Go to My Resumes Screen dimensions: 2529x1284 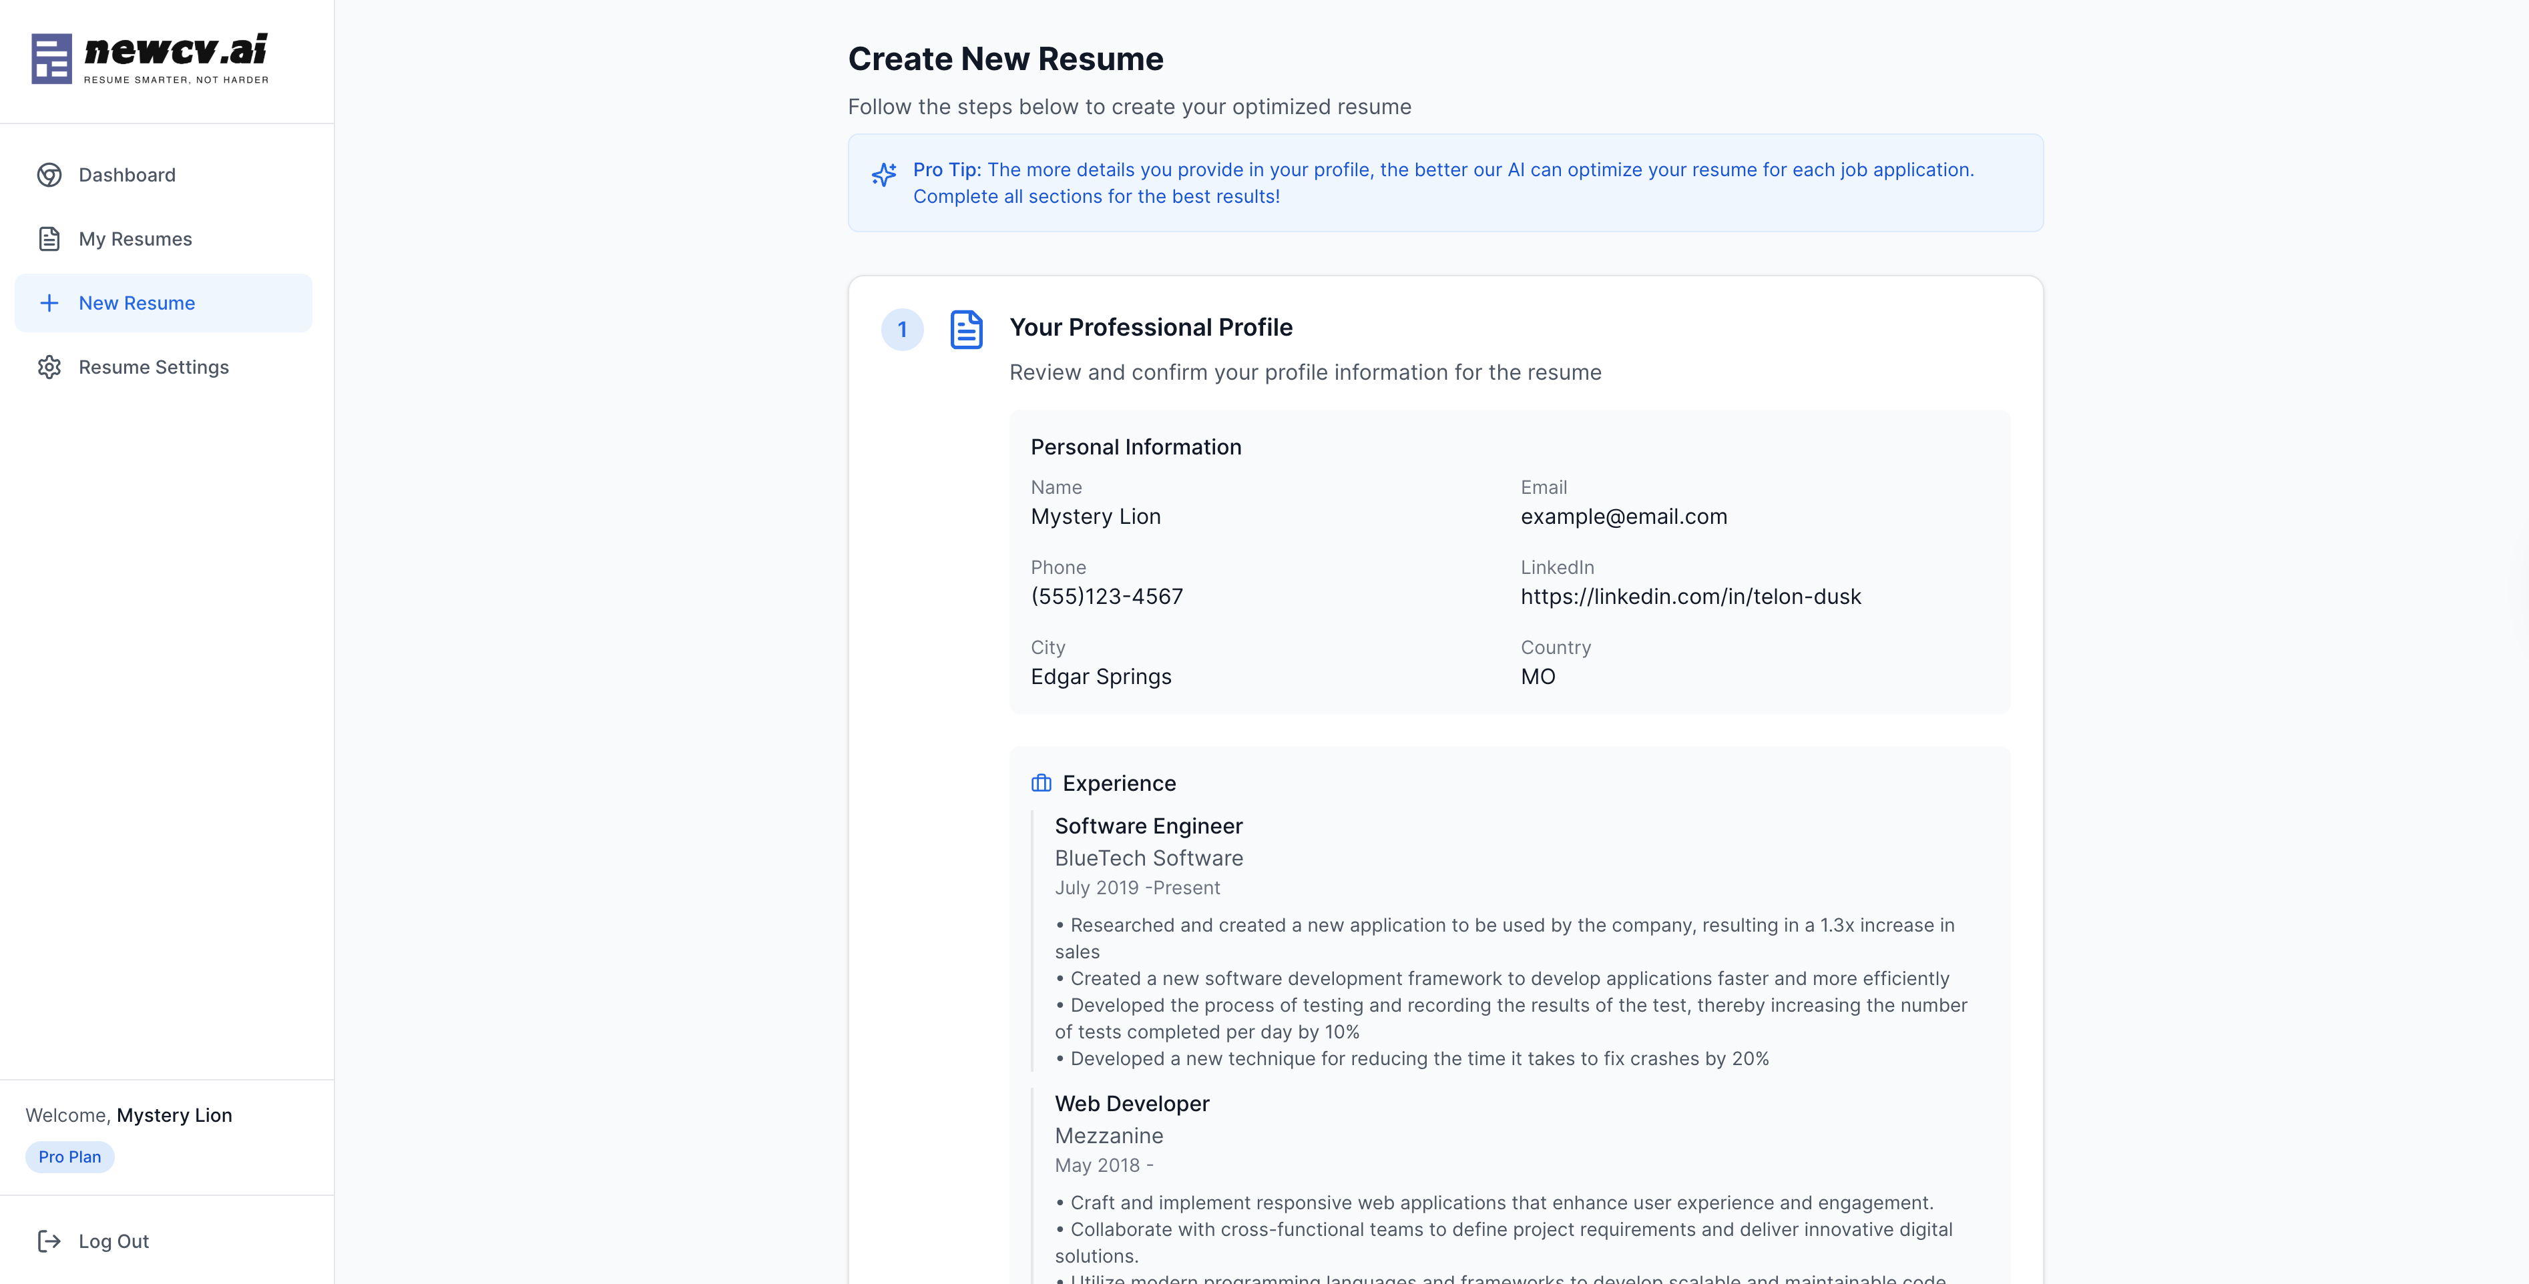[136, 238]
